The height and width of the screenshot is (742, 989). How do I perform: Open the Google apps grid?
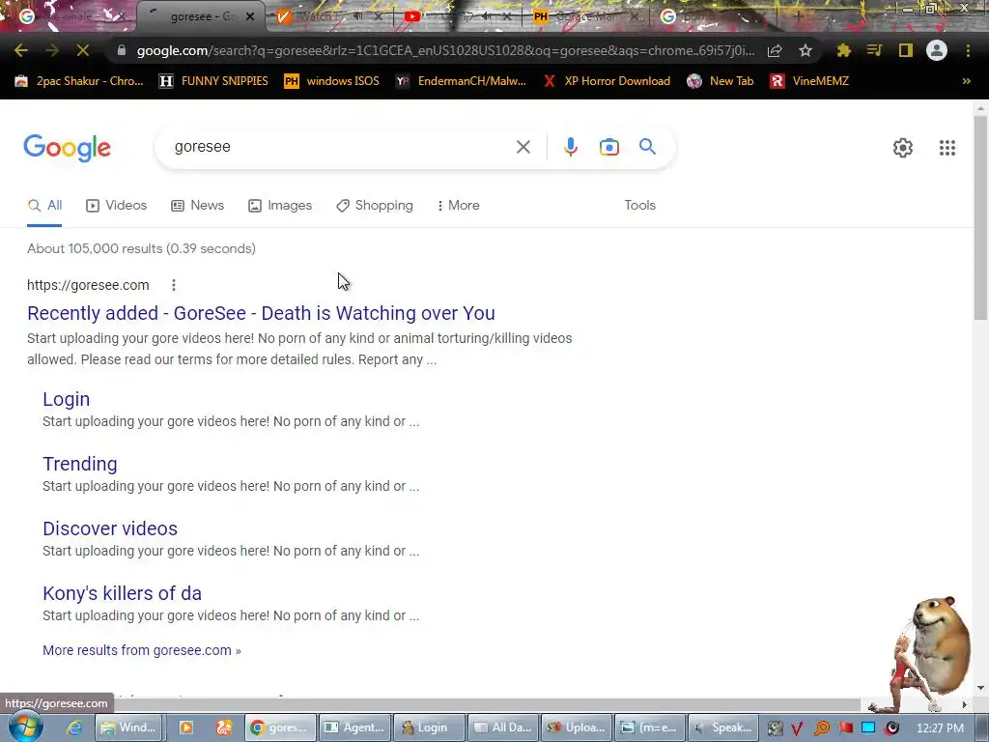point(947,148)
